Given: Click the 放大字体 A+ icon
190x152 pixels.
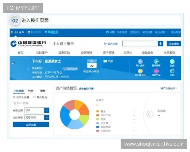Looking at the screenshot, I should coord(105,43).
